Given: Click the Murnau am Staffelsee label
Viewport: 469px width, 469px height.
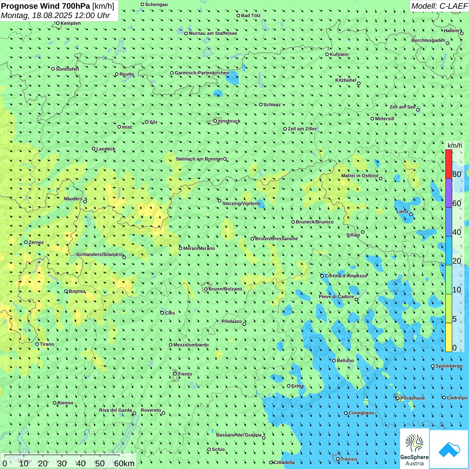Looking at the screenshot, I should coord(213,33).
